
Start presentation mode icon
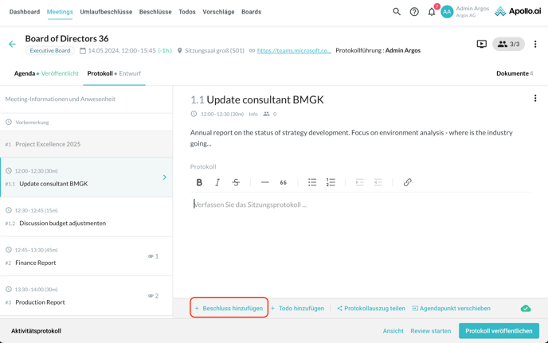482,45
